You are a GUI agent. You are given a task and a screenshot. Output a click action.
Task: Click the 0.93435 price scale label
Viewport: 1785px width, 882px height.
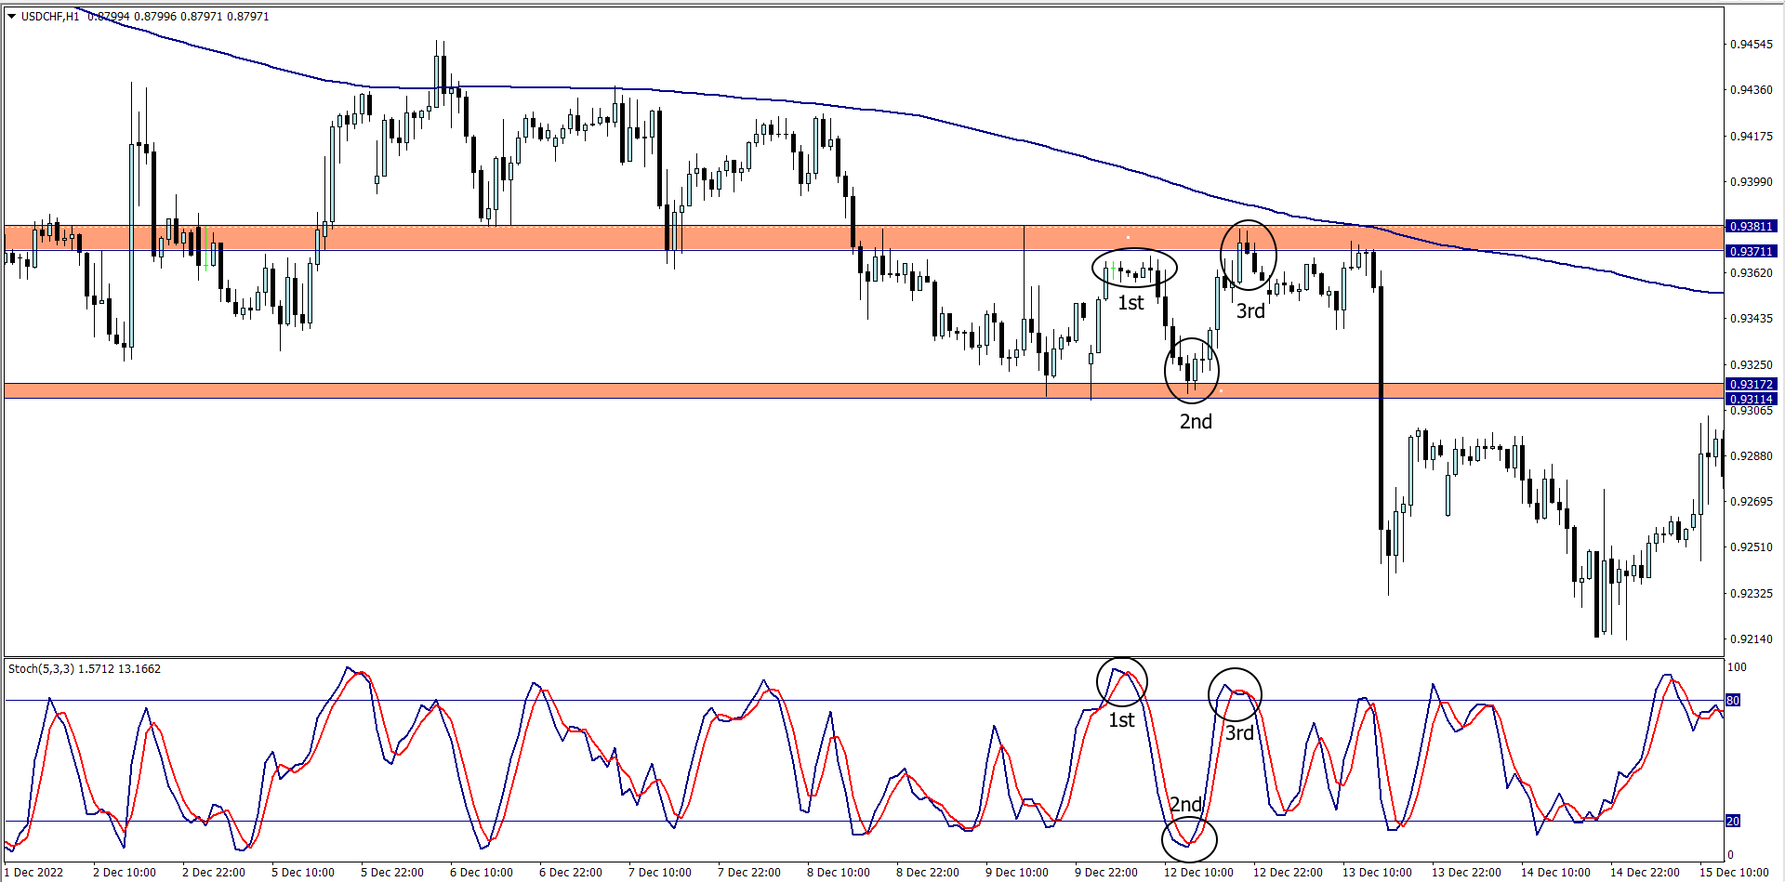pos(1752,319)
